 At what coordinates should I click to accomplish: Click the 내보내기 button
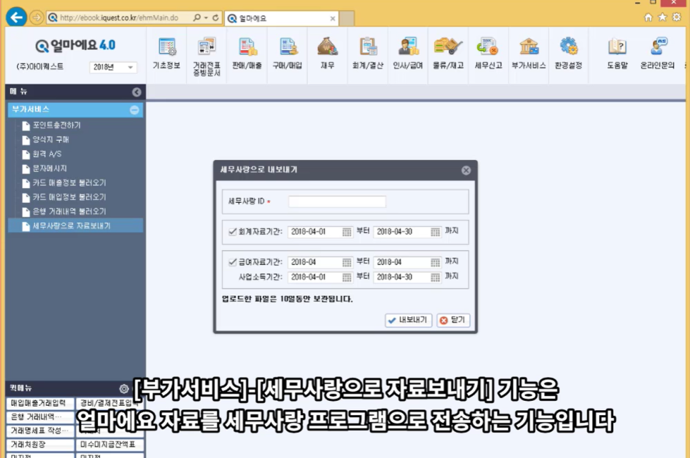pyautogui.click(x=409, y=320)
